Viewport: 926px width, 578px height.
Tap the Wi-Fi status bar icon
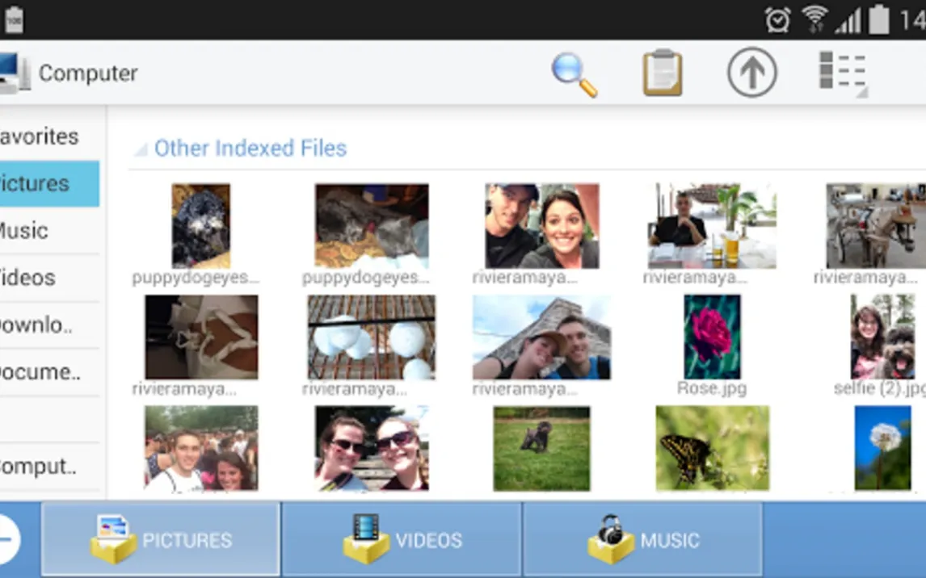(814, 19)
